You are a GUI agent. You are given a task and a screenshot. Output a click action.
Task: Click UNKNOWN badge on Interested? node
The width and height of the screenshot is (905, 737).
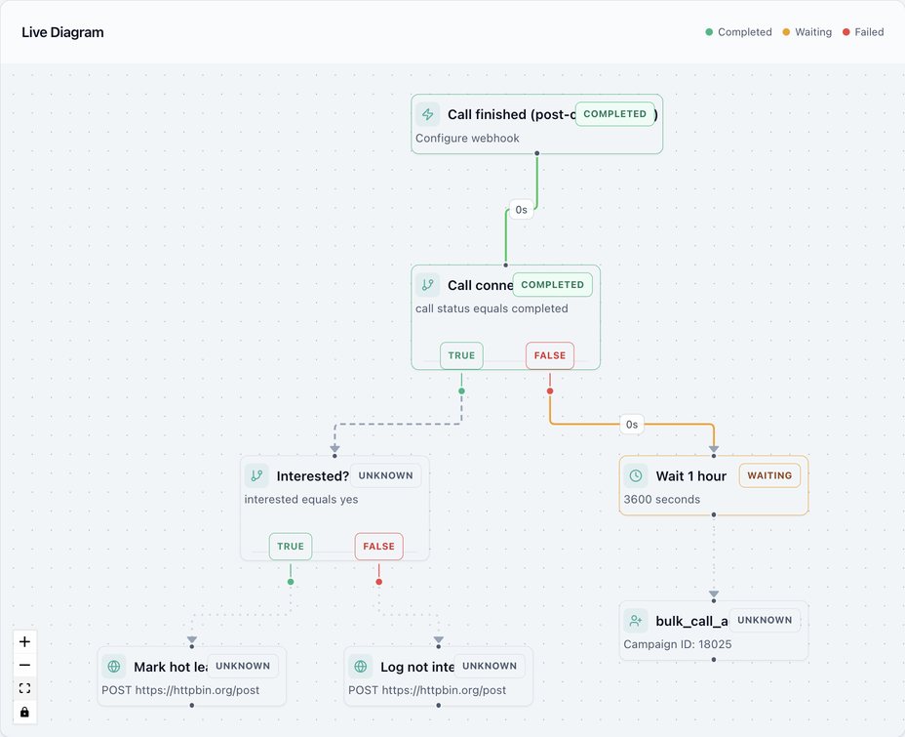(385, 475)
